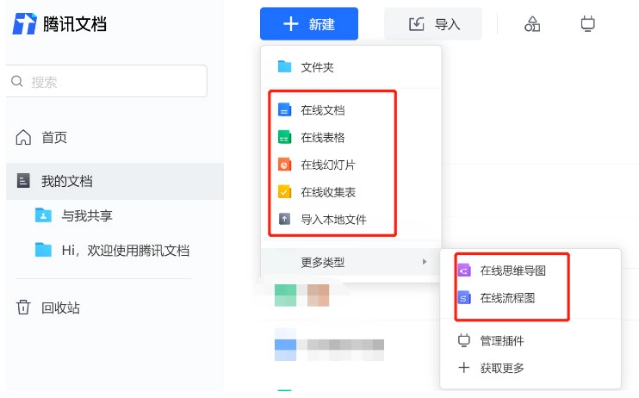Select 获取更多 in the submenu

(501, 369)
